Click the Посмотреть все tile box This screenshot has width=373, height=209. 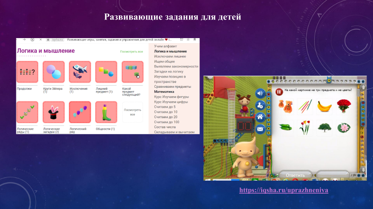pos(132,112)
